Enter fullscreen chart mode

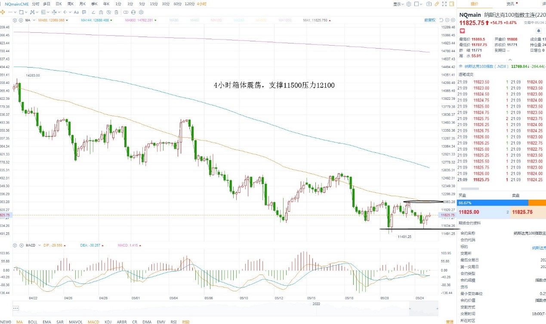coord(444,4)
